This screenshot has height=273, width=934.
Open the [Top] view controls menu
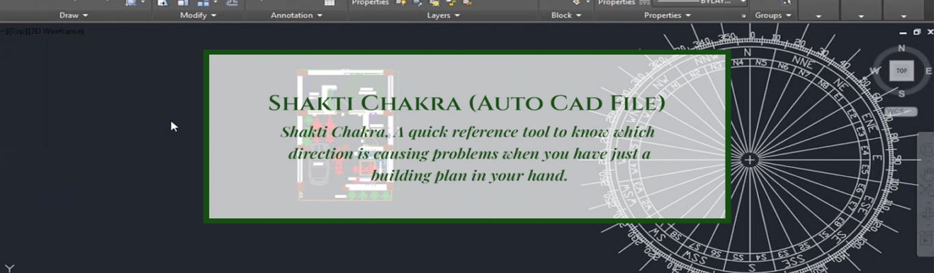(x=16, y=31)
